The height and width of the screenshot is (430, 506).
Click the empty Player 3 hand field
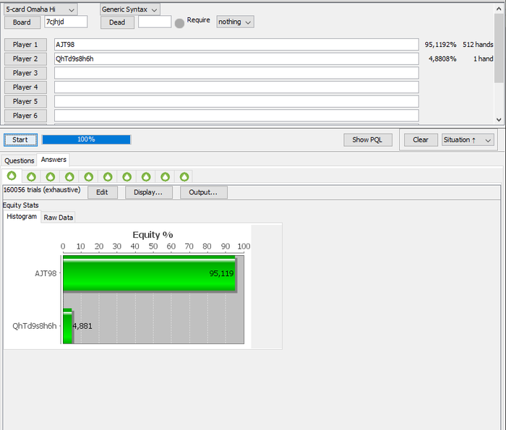pos(236,73)
